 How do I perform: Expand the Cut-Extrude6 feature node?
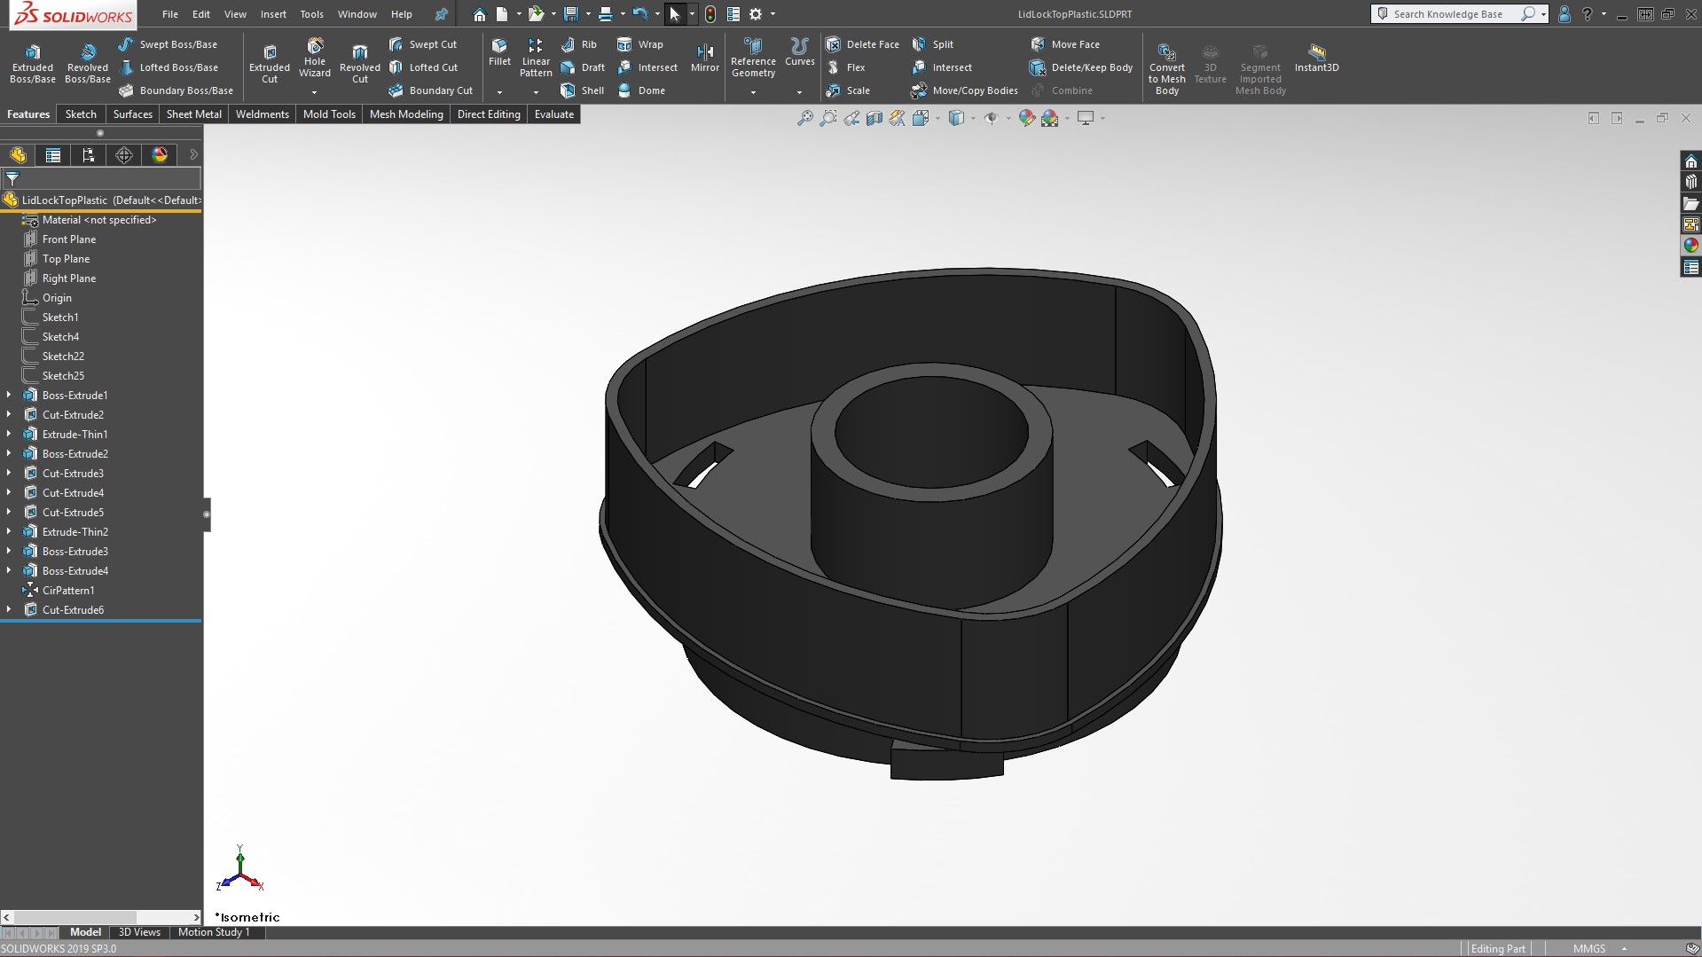pos(9,610)
